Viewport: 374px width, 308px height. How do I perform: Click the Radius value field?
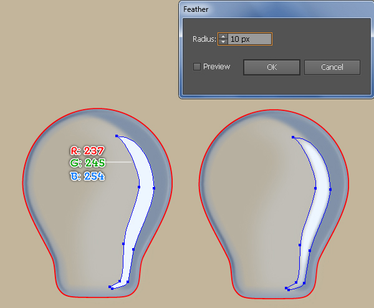coord(250,39)
